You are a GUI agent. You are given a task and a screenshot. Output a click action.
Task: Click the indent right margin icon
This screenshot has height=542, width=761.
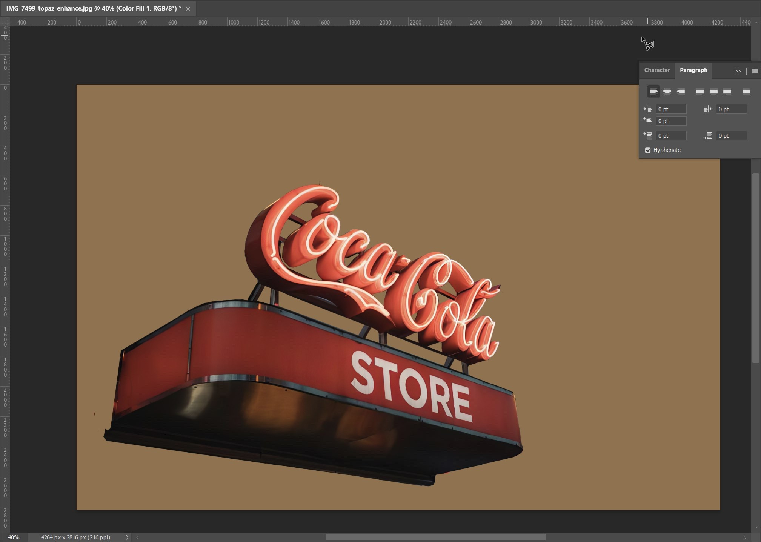(x=708, y=109)
